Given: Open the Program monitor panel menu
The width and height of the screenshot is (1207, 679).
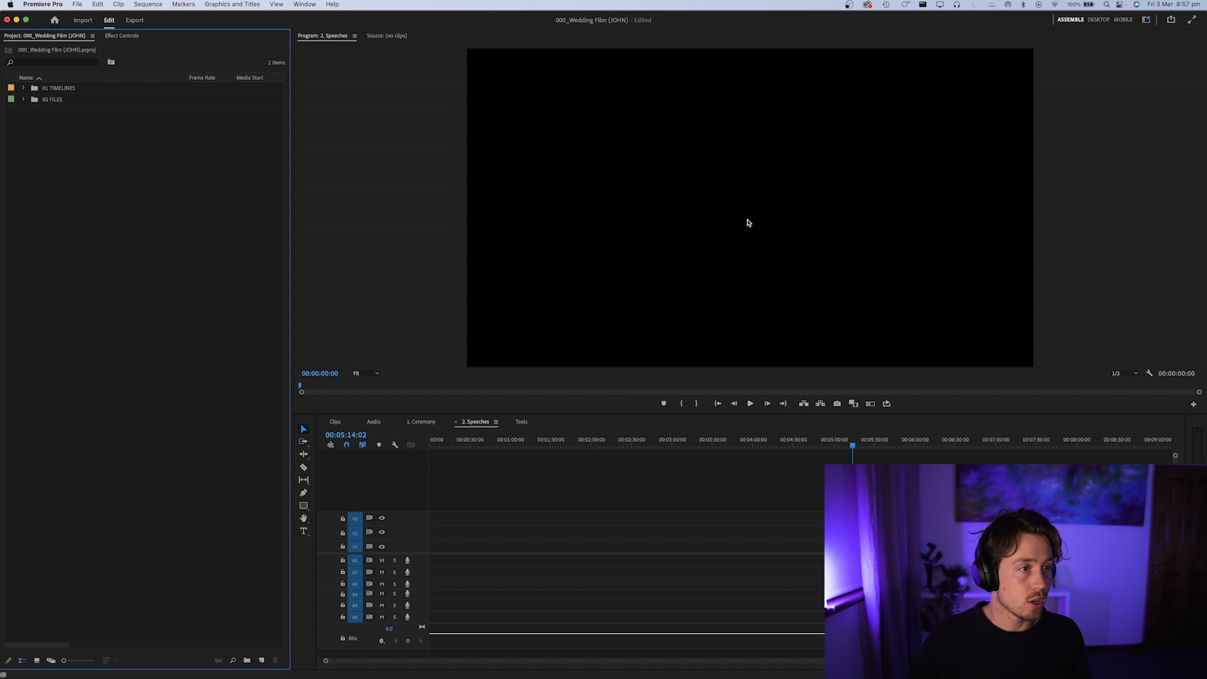Looking at the screenshot, I should [x=355, y=36].
